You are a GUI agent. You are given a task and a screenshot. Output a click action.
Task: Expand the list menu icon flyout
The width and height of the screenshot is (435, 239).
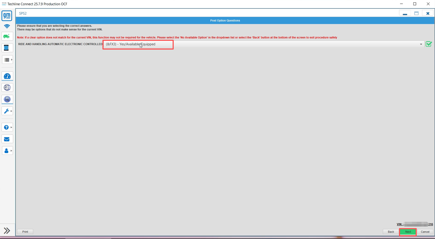click(7, 60)
